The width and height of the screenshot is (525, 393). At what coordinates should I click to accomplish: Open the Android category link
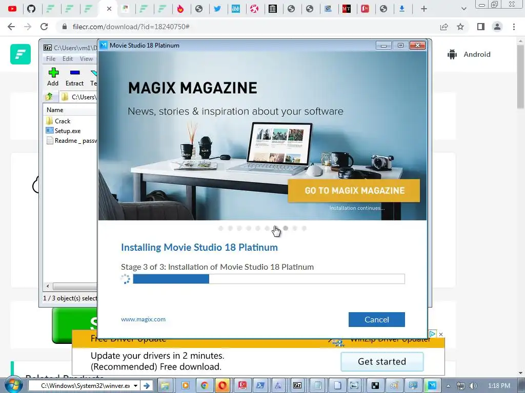[469, 54]
